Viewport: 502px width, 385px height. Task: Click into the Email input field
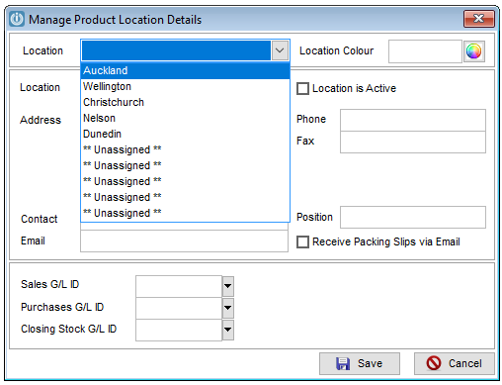point(184,241)
